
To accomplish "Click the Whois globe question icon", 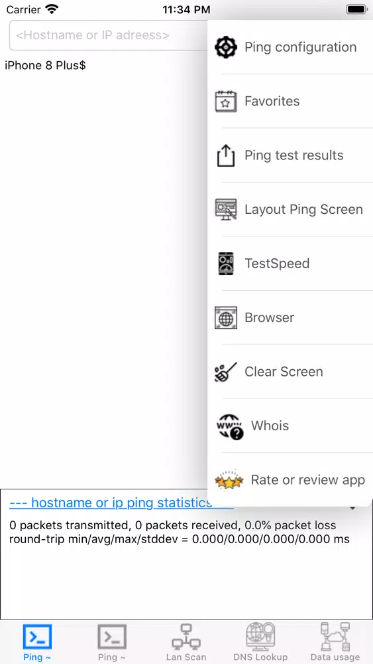I will pos(229,427).
